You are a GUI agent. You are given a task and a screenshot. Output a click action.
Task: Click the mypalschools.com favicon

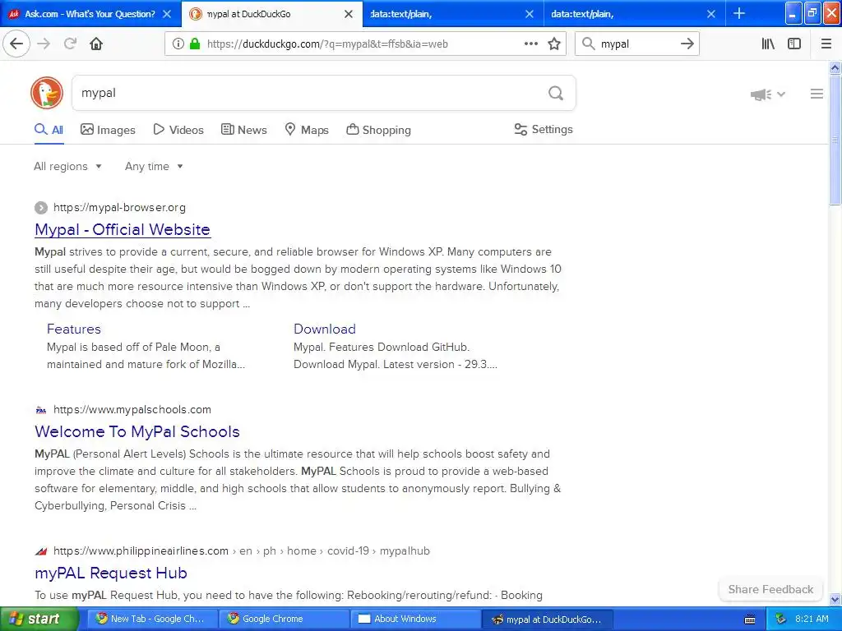[41, 410]
